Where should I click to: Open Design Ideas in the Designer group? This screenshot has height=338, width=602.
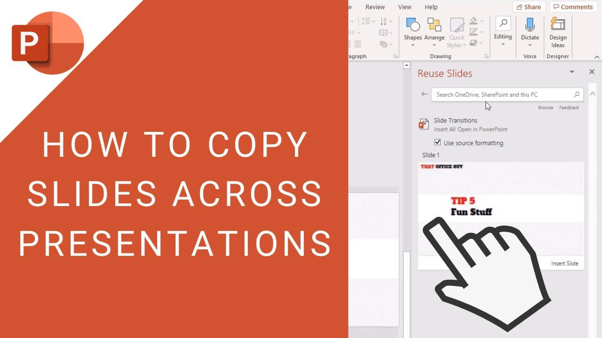pos(558,32)
